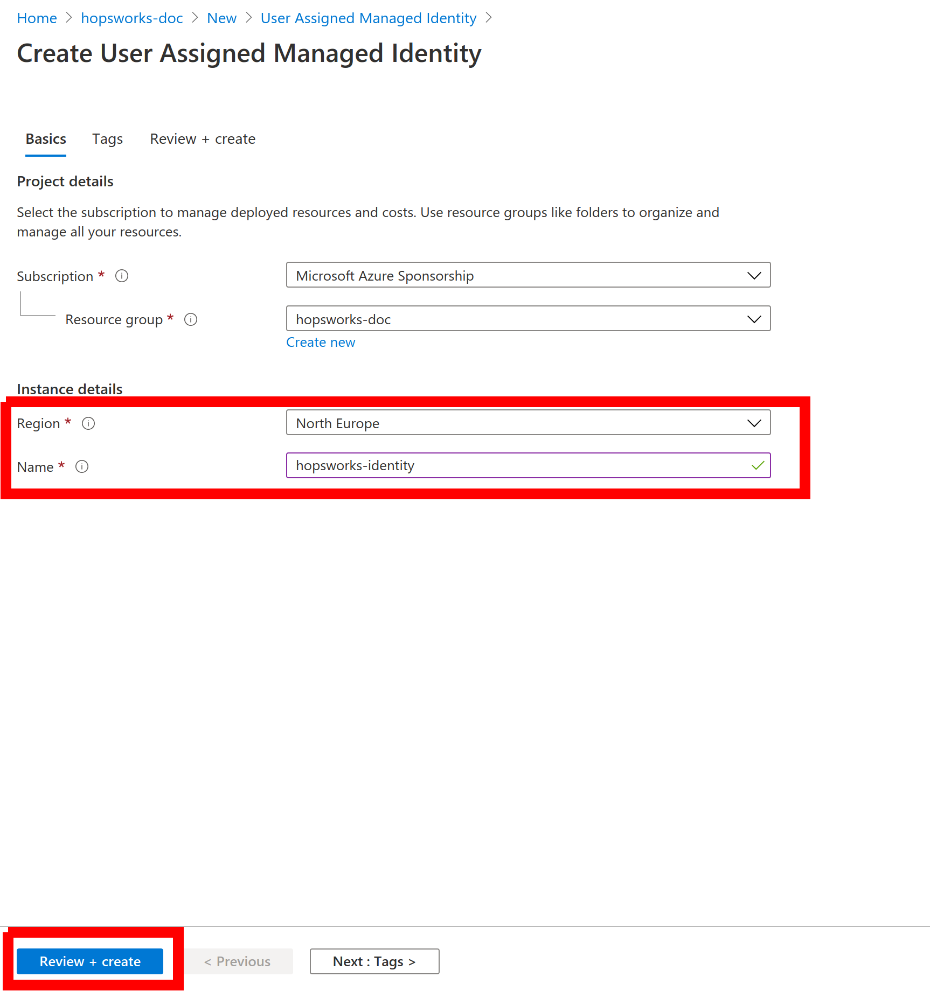Go to Home in the breadcrumb

pyautogui.click(x=37, y=18)
